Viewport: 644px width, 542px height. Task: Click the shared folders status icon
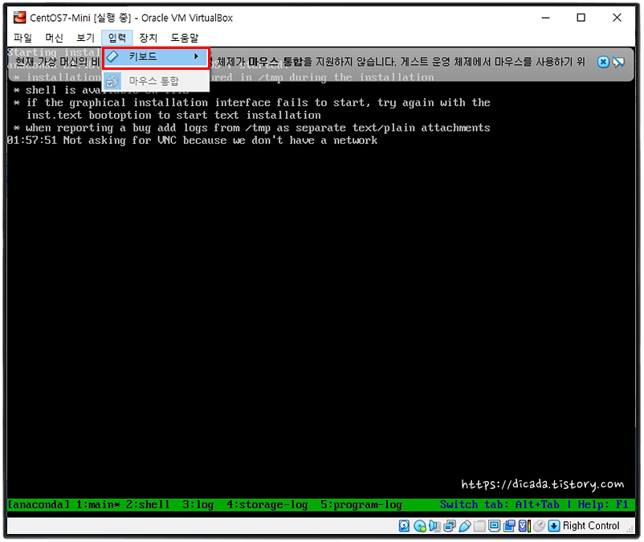479,526
